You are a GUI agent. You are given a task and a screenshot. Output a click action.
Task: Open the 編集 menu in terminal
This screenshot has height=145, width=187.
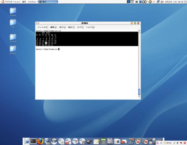(x=53, y=27)
